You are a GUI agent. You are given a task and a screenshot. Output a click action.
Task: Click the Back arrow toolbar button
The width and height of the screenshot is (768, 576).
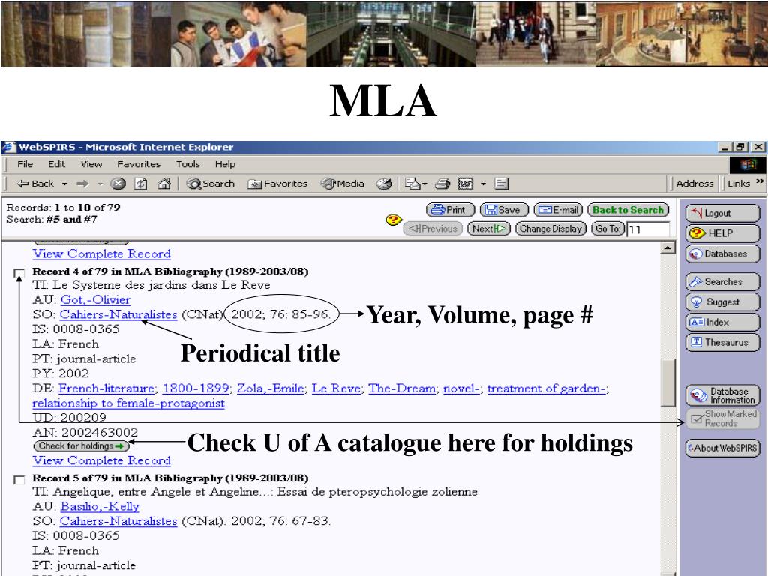[x=34, y=184]
